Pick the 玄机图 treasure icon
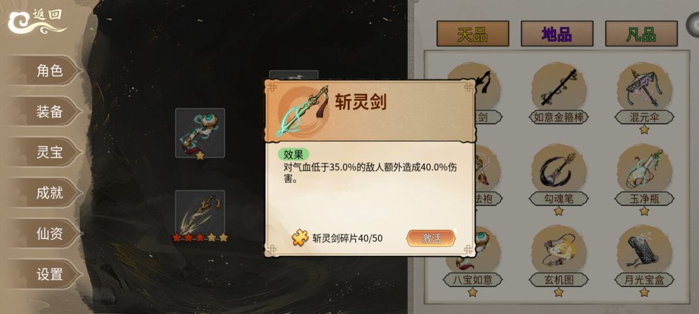Viewport: 699px width, 314px height. coord(558,250)
